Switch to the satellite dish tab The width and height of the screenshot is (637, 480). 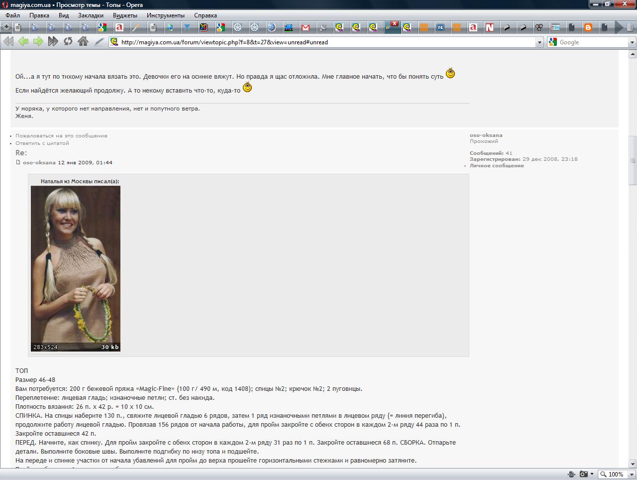coord(322,27)
